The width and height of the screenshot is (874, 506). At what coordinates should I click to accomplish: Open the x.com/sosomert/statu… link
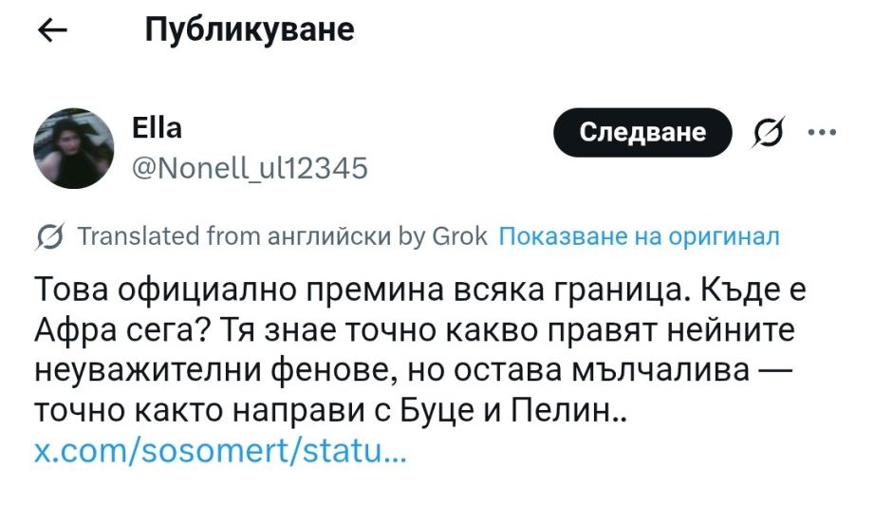point(221,449)
